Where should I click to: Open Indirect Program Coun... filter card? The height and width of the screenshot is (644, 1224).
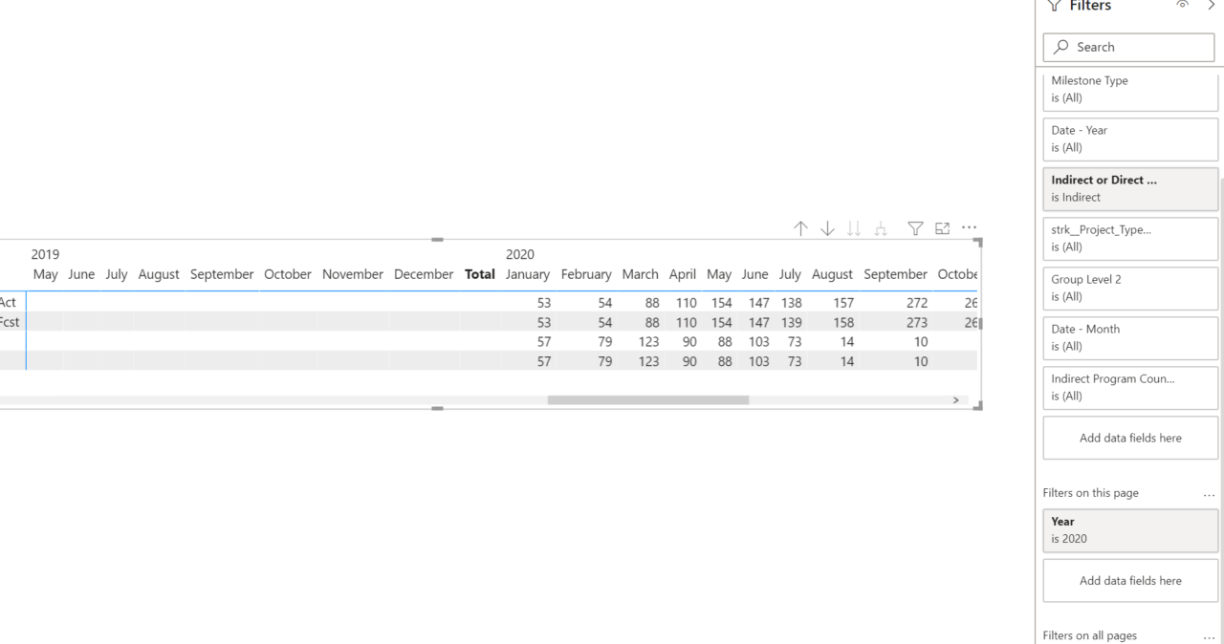(x=1130, y=387)
